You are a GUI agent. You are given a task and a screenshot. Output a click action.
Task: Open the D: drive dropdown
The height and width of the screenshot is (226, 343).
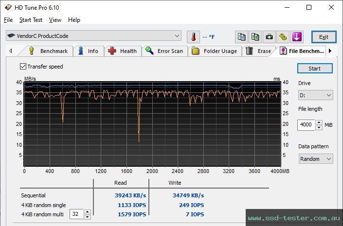click(x=315, y=95)
